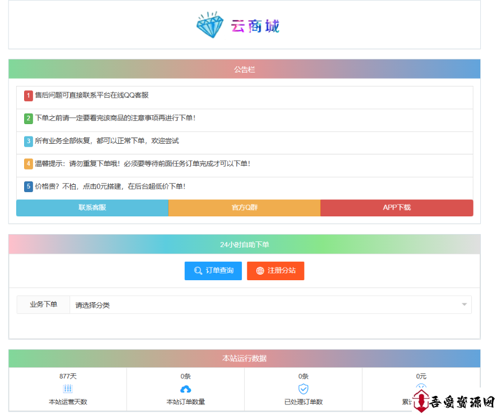This screenshot has height=415, width=496.
Task: Click the calendar grid icon above 本站运营天数
Action: pyautogui.click(x=68, y=389)
